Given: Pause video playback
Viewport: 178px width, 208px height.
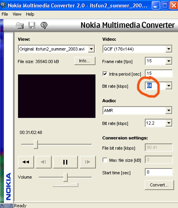Looking at the screenshot, I should coord(65,162).
